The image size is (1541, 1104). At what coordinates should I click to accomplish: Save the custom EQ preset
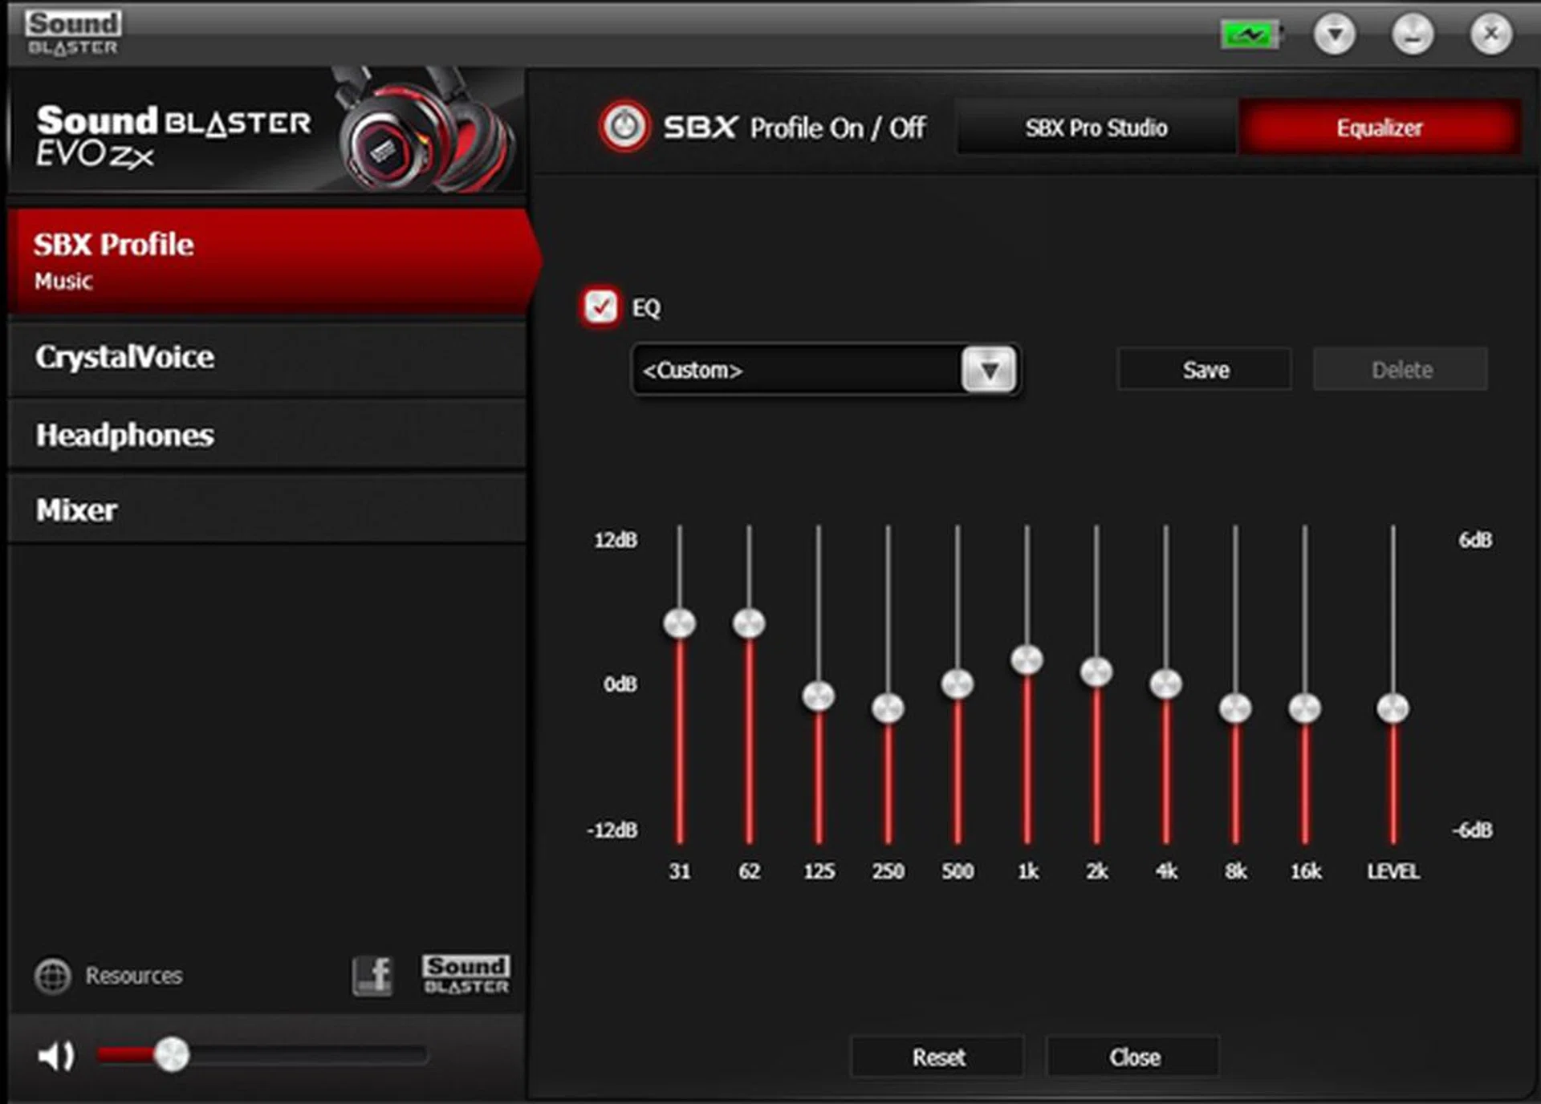click(1205, 370)
